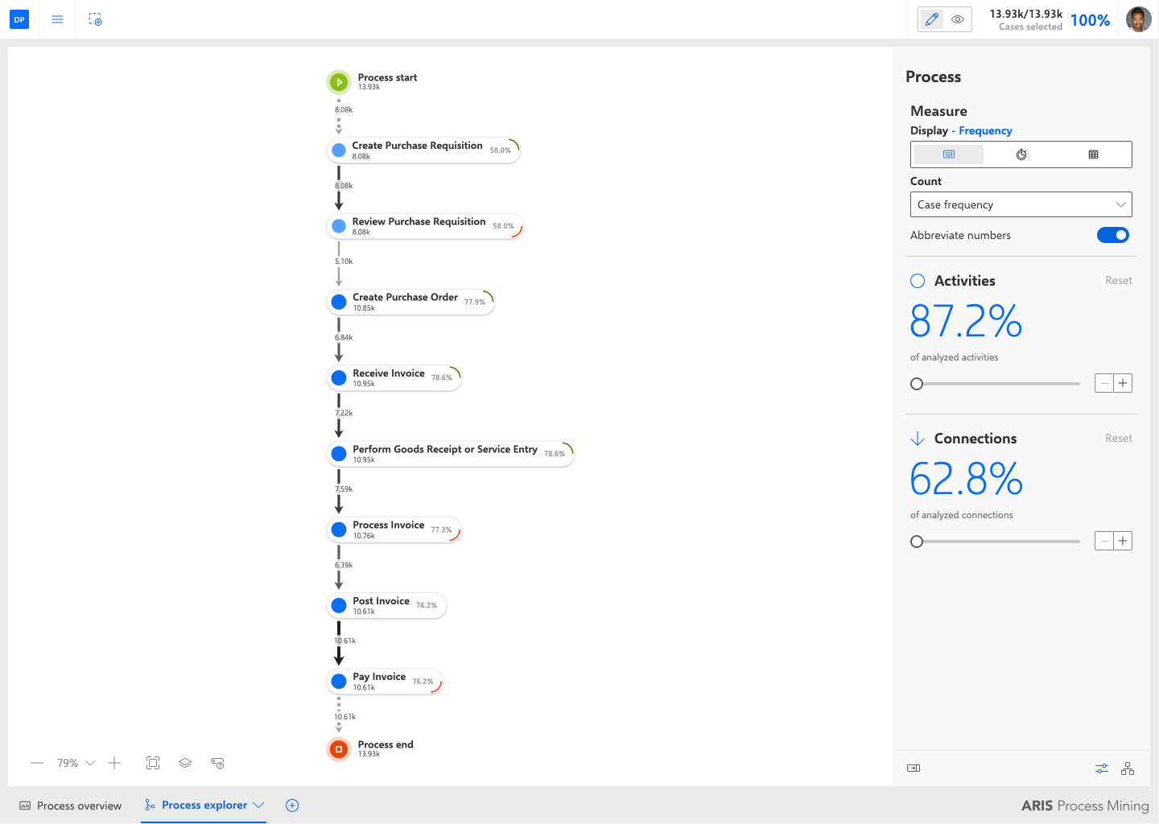Click the 6.84k connection label

click(x=344, y=338)
